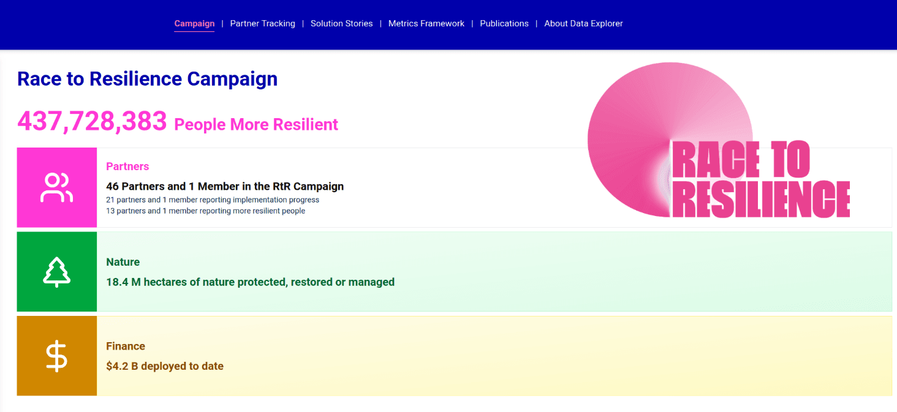Screen dimensions: 897x412
Task: Click the Finance dollar icon
Action: [57, 356]
